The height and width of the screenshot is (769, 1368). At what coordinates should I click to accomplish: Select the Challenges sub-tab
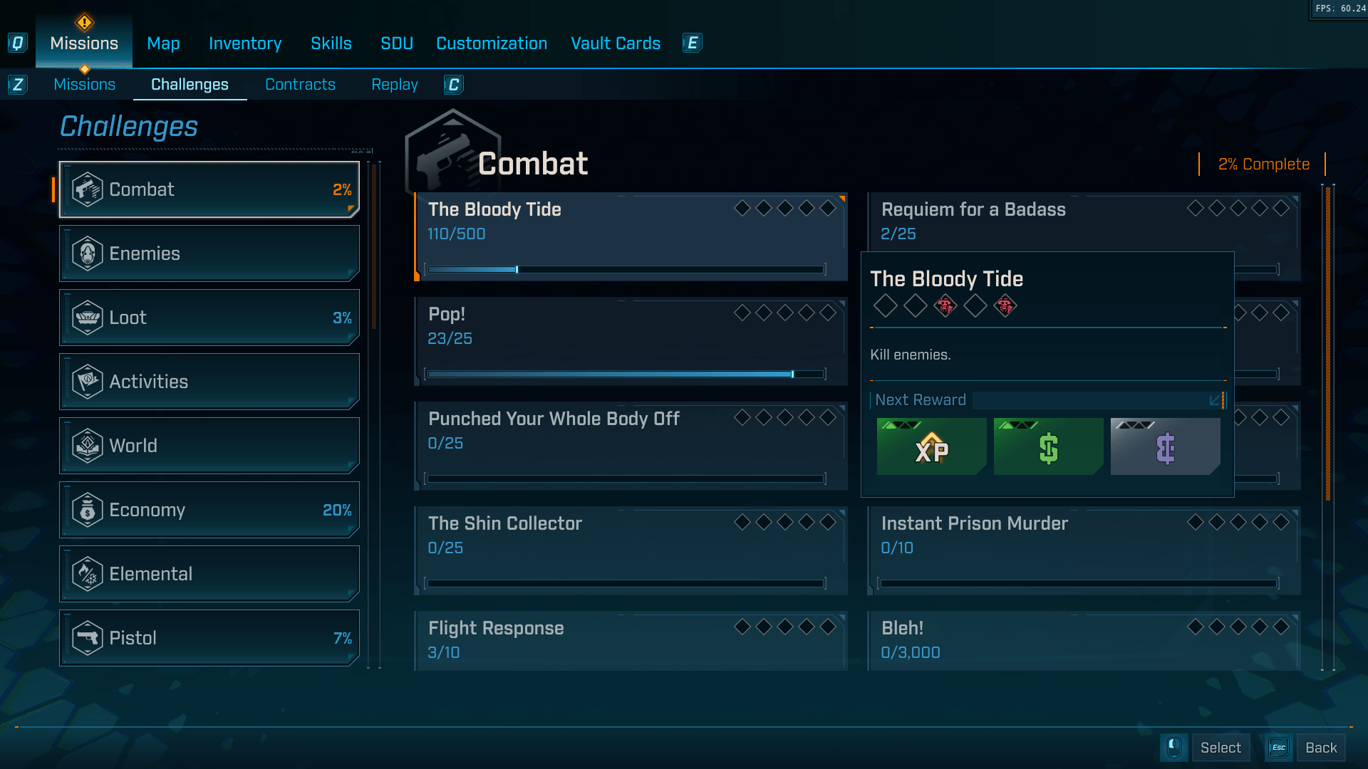[190, 85]
